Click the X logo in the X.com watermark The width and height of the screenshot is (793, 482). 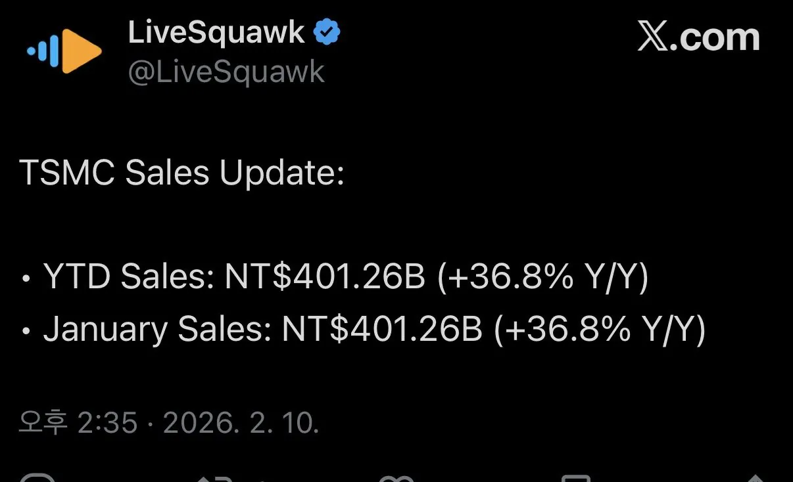pyautogui.click(x=656, y=37)
